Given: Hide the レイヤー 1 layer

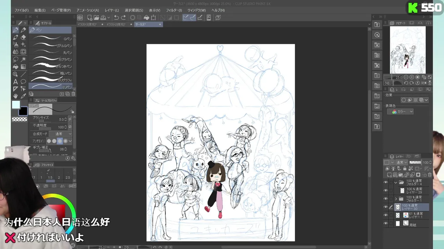Looking at the screenshot, I should pos(386,215).
